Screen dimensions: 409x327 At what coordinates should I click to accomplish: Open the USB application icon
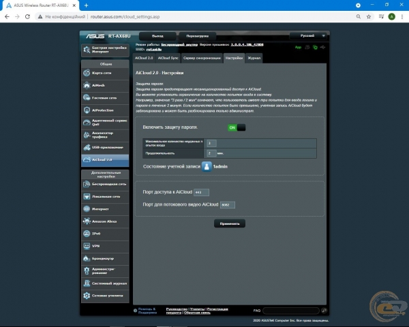87,147
